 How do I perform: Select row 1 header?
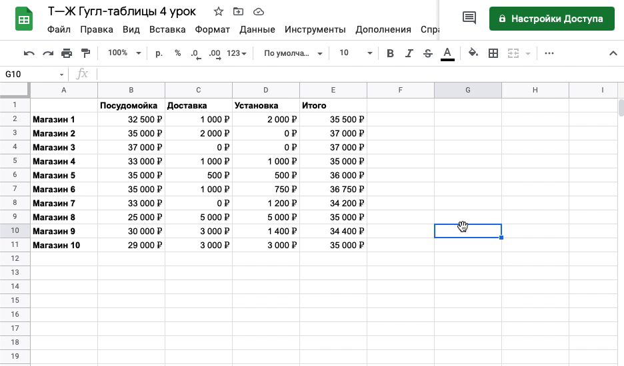coord(15,105)
